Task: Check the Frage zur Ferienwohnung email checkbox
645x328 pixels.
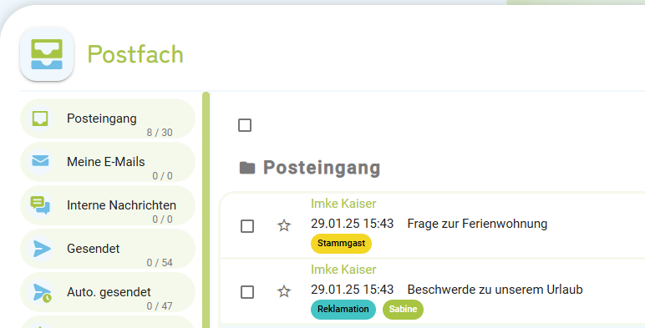Action: 247,226
